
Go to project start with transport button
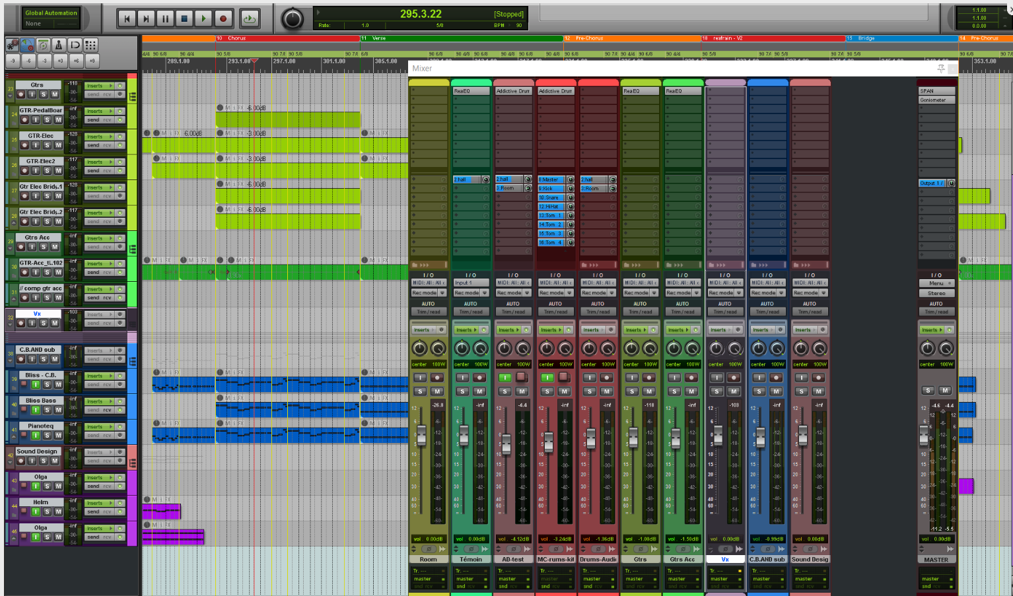click(127, 19)
